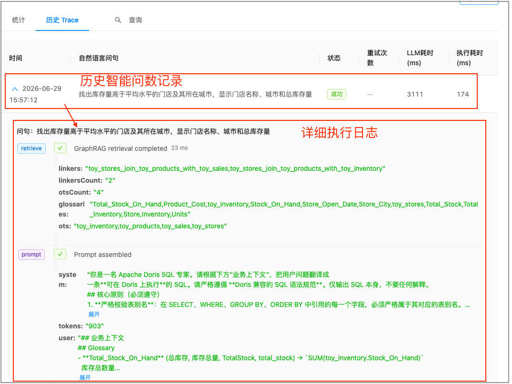Click the LLM time value 3111

415,94
